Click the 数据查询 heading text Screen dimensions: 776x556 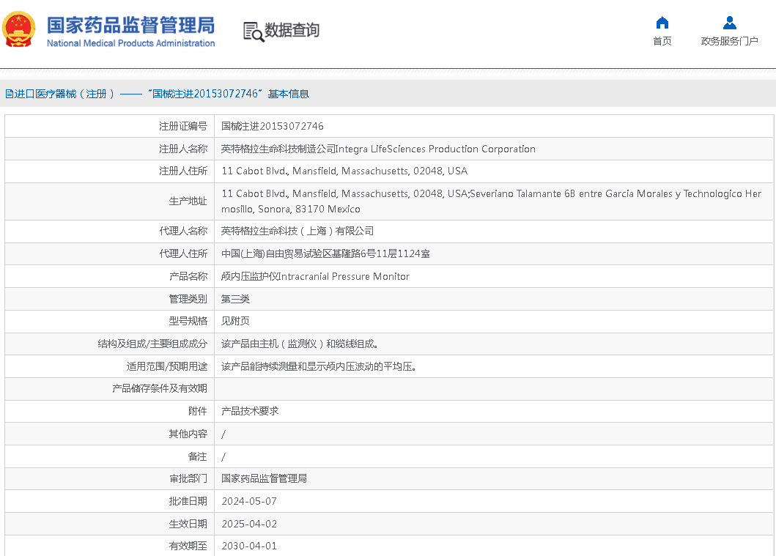click(x=292, y=31)
